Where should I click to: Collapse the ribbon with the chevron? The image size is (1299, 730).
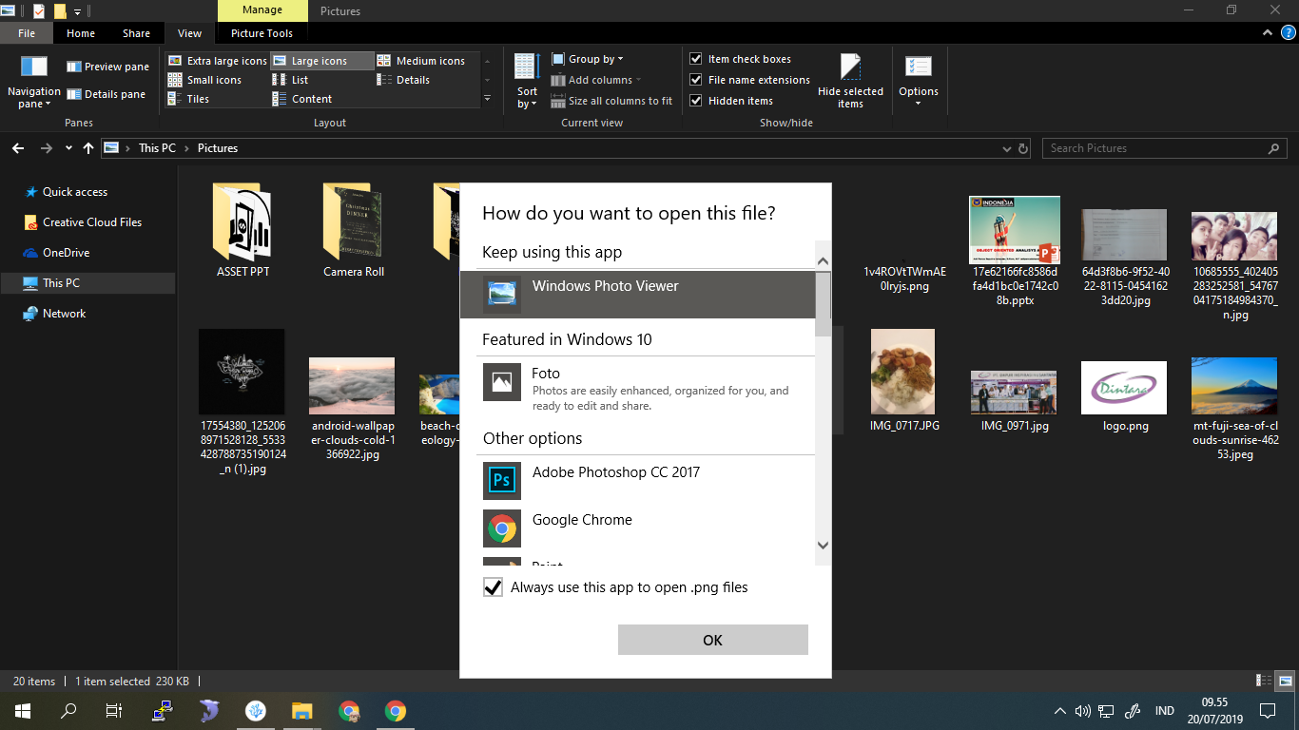pos(1267,33)
